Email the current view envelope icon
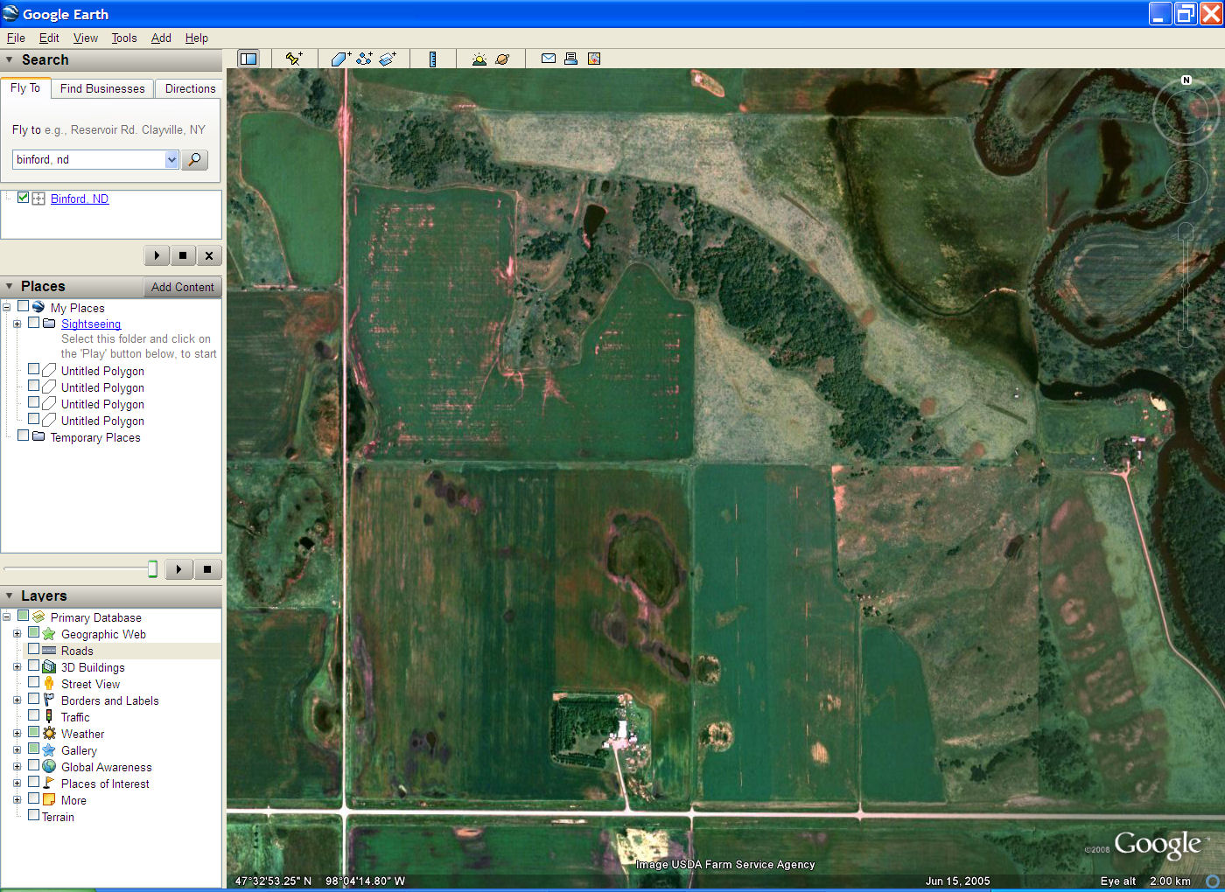1225x892 pixels. [549, 59]
